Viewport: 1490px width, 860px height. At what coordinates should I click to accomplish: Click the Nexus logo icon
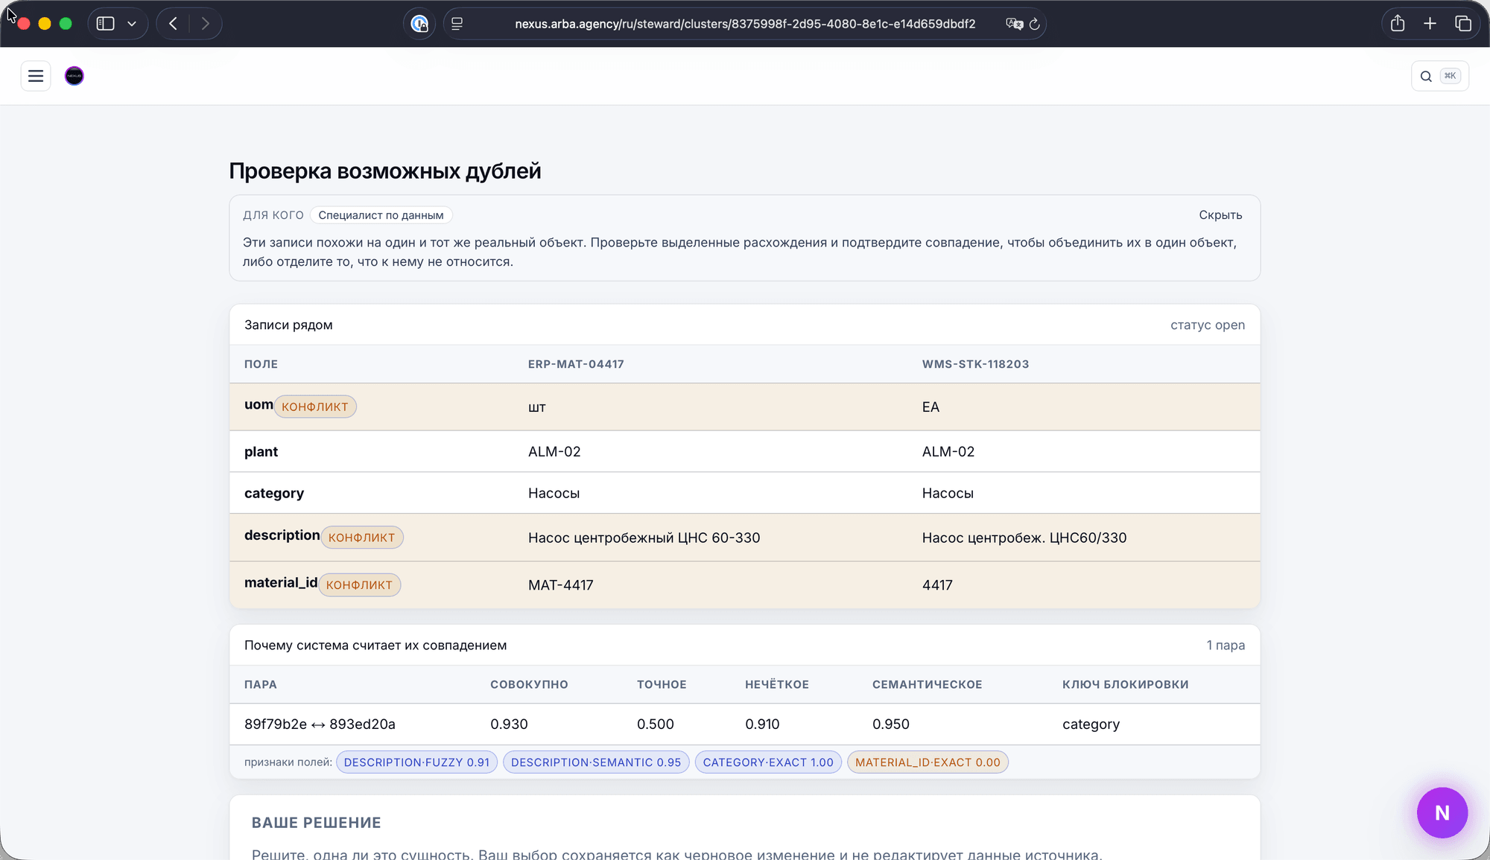[74, 76]
